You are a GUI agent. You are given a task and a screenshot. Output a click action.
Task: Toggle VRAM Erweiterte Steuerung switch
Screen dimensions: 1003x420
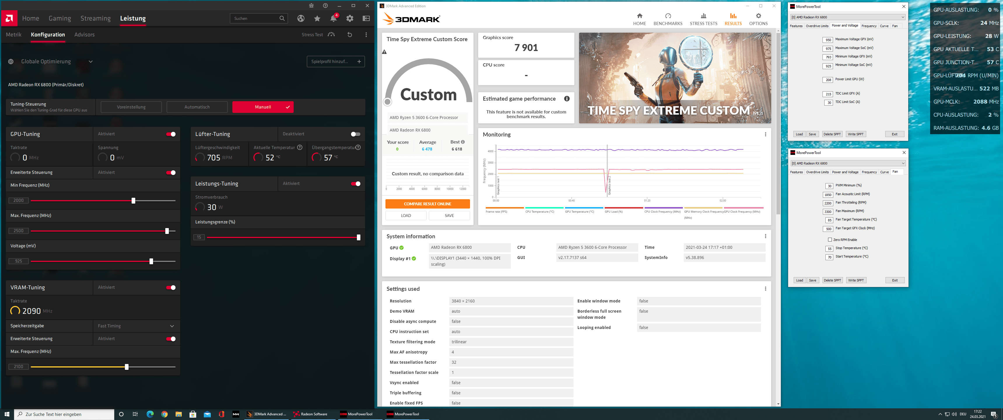(x=171, y=339)
